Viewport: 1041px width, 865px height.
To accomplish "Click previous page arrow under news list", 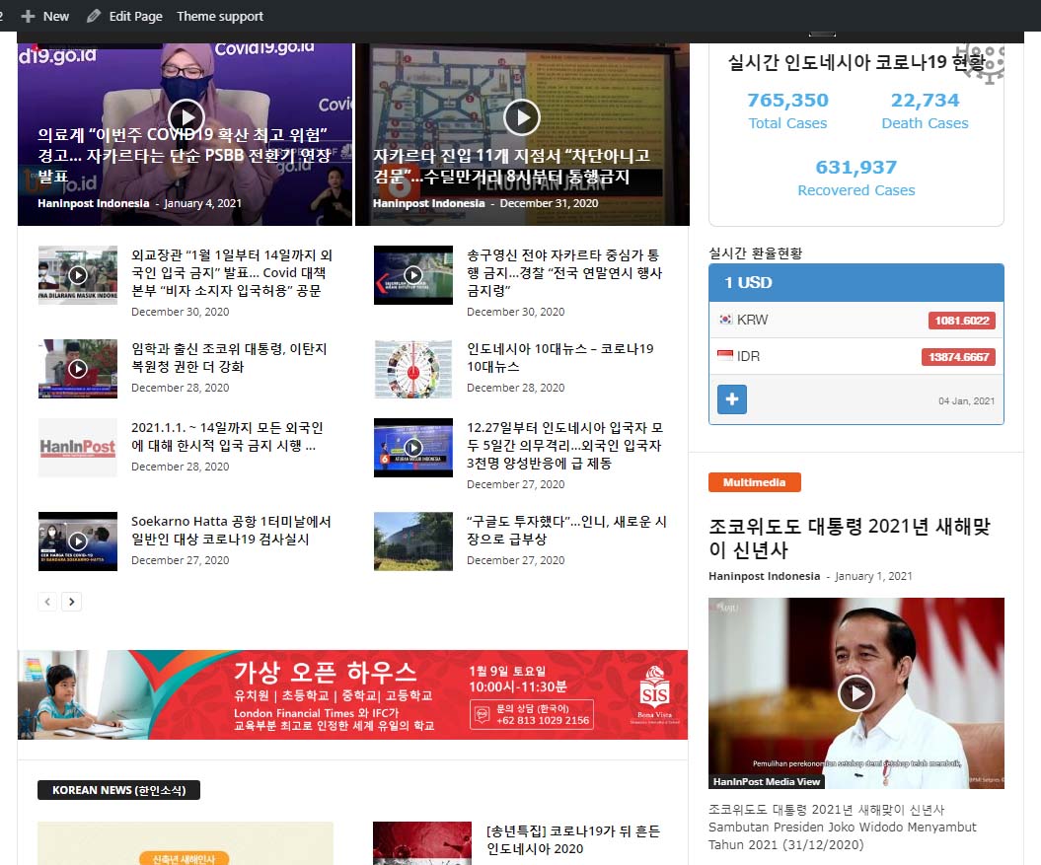I will [x=47, y=602].
